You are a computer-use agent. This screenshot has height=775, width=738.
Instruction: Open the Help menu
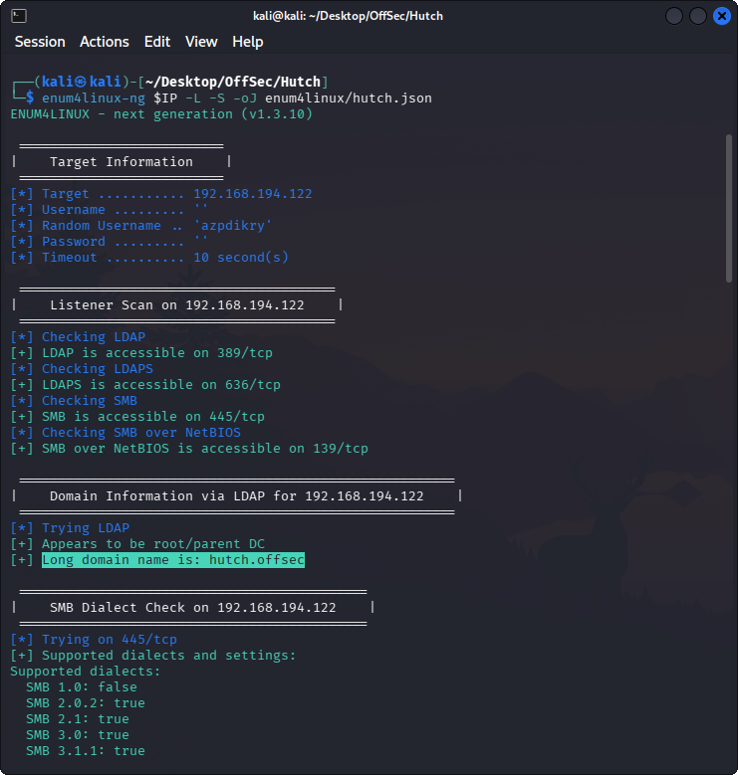click(x=248, y=42)
